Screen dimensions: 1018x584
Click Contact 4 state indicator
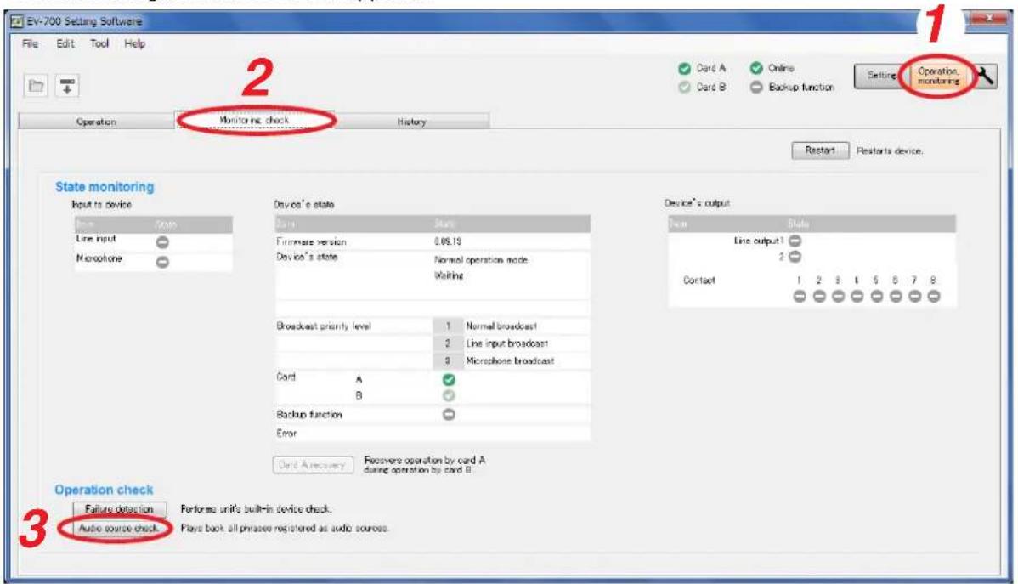click(857, 296)
